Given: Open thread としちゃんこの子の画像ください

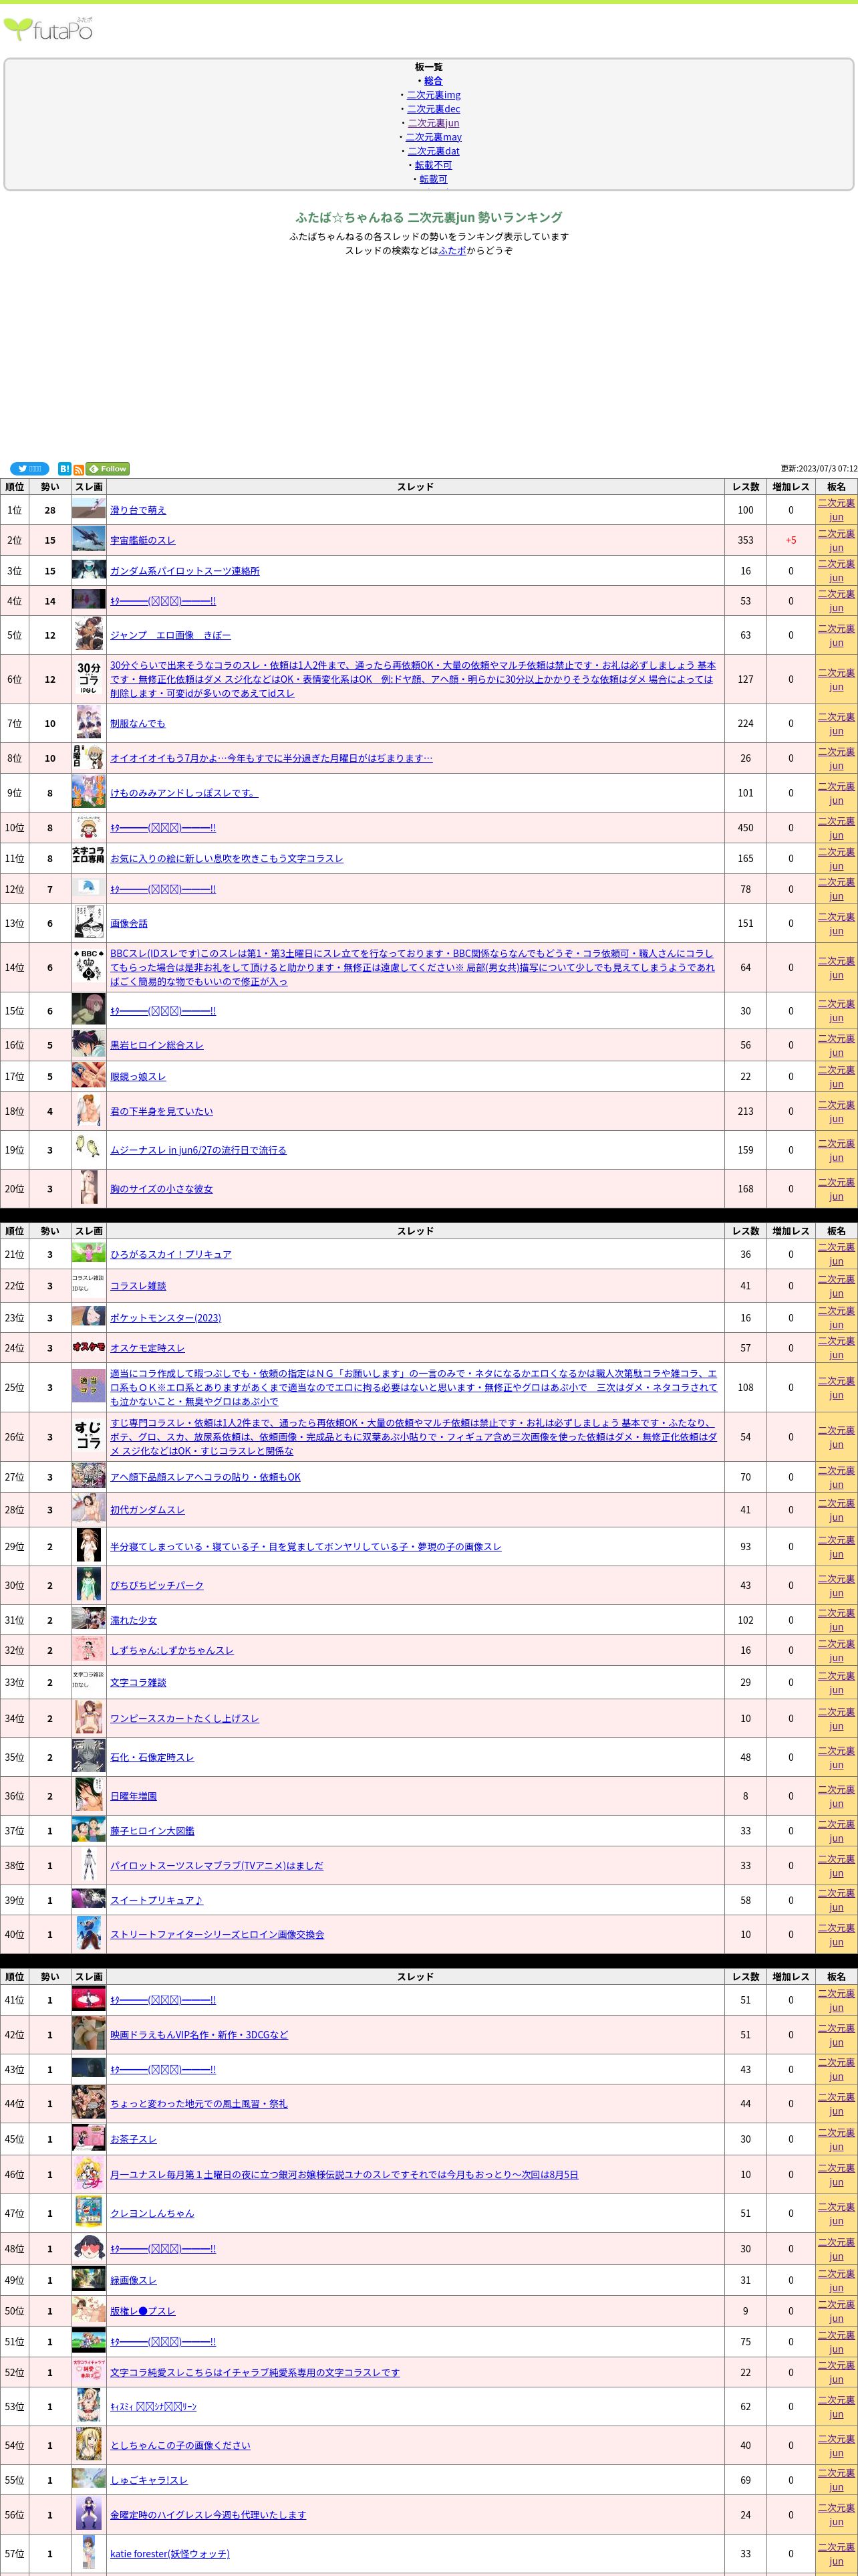Looking at the screenshot, I should click(180, 2445).
